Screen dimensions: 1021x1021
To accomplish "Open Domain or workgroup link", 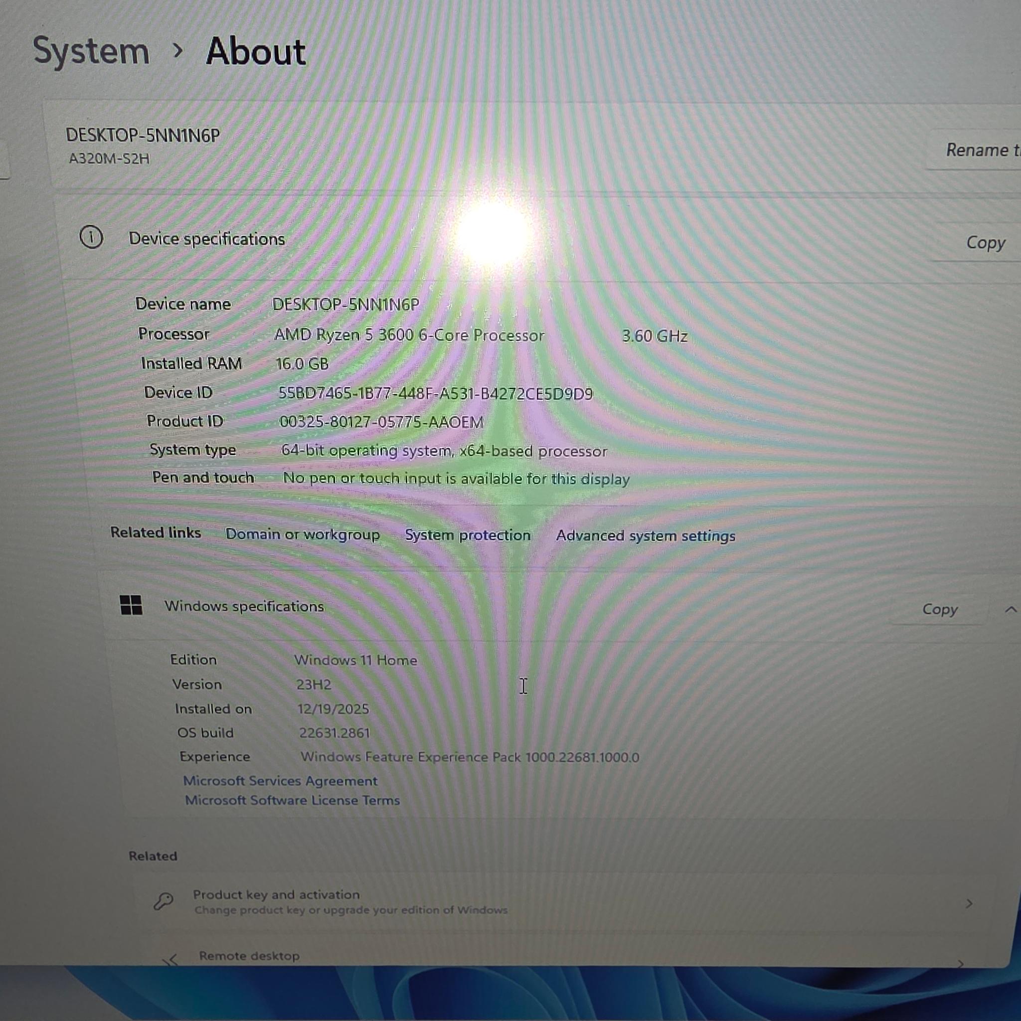I will coord(302,534).
